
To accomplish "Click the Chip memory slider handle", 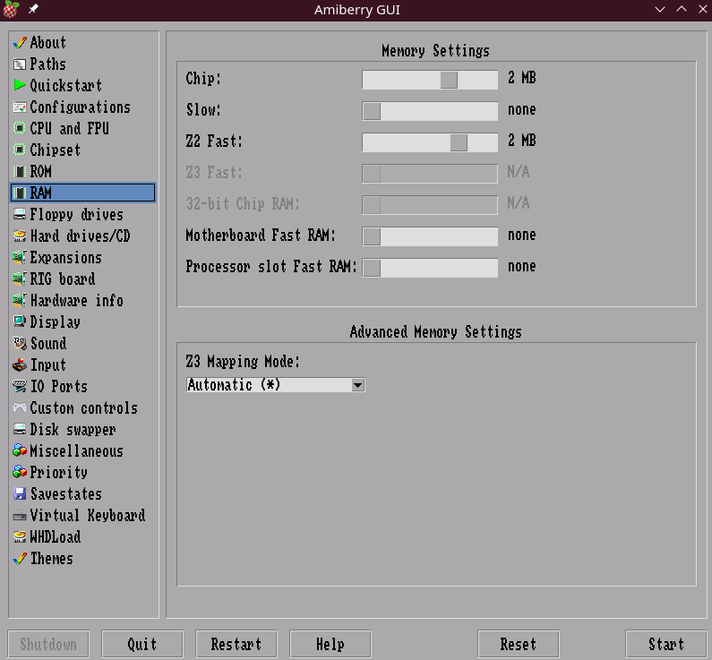I will pos(449,80).
